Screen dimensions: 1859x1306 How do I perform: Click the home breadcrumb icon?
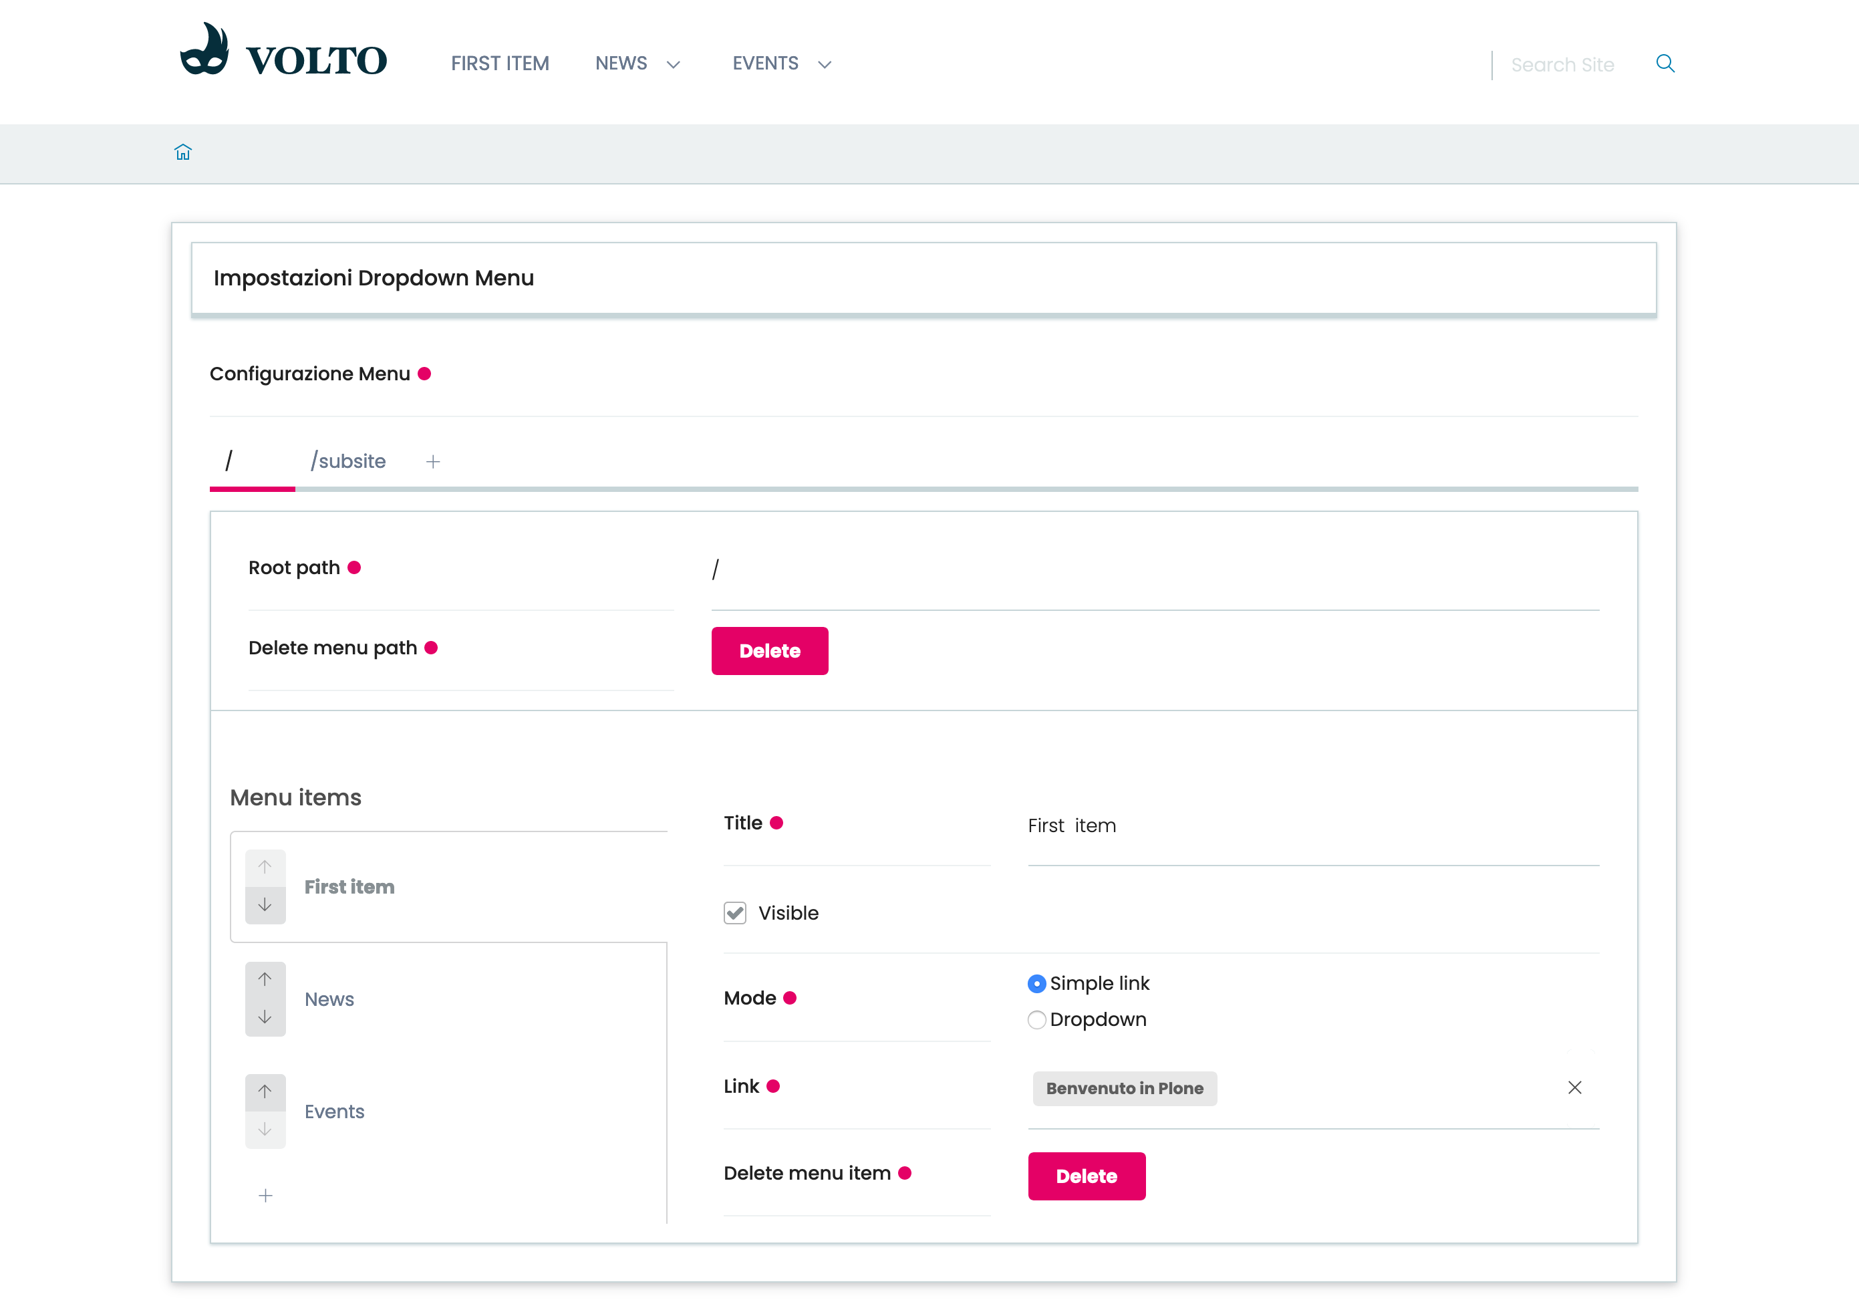[184, 152]
